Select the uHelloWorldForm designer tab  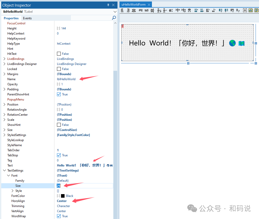pos(133,4)
